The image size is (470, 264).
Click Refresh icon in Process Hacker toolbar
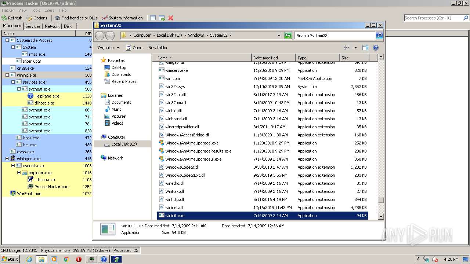(x=4, y=18)
